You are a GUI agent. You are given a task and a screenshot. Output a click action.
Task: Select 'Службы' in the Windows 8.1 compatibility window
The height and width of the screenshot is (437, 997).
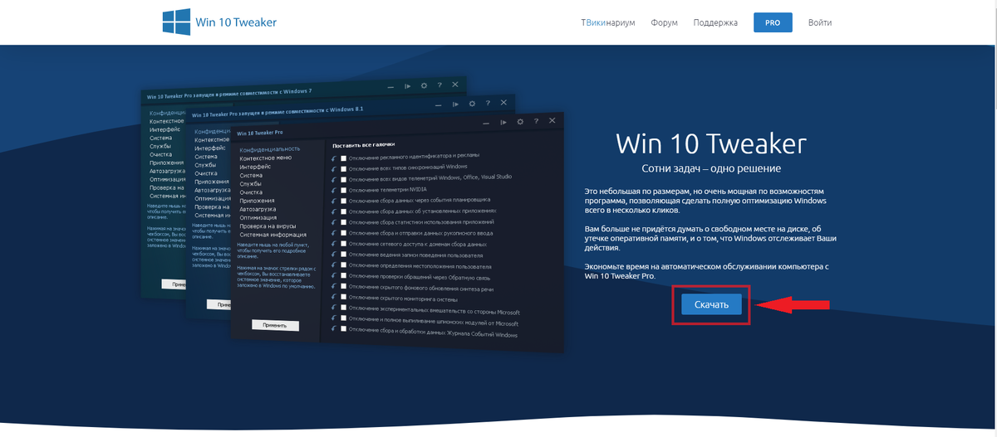click(x=206, y=165)
